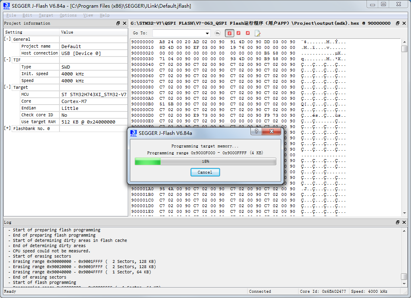Close the Log panel
Viewport: 411px width, 298px height.
(x=404, y=222)
